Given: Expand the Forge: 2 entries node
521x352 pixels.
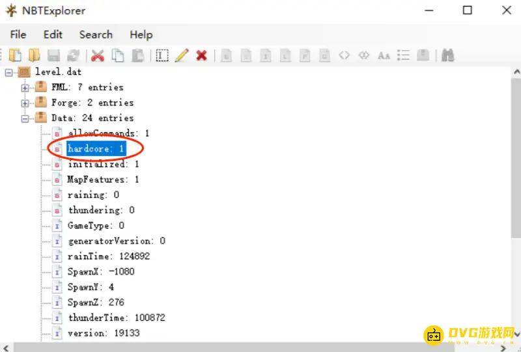Looking at the screenshot, I should pyautogui.click(x=25, y=103).
